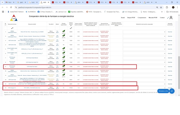This screenshot has height=115, width=180.
Task: Sort by the invoice value column arrows
Action: pyautogui.click(x=71, y=28)
